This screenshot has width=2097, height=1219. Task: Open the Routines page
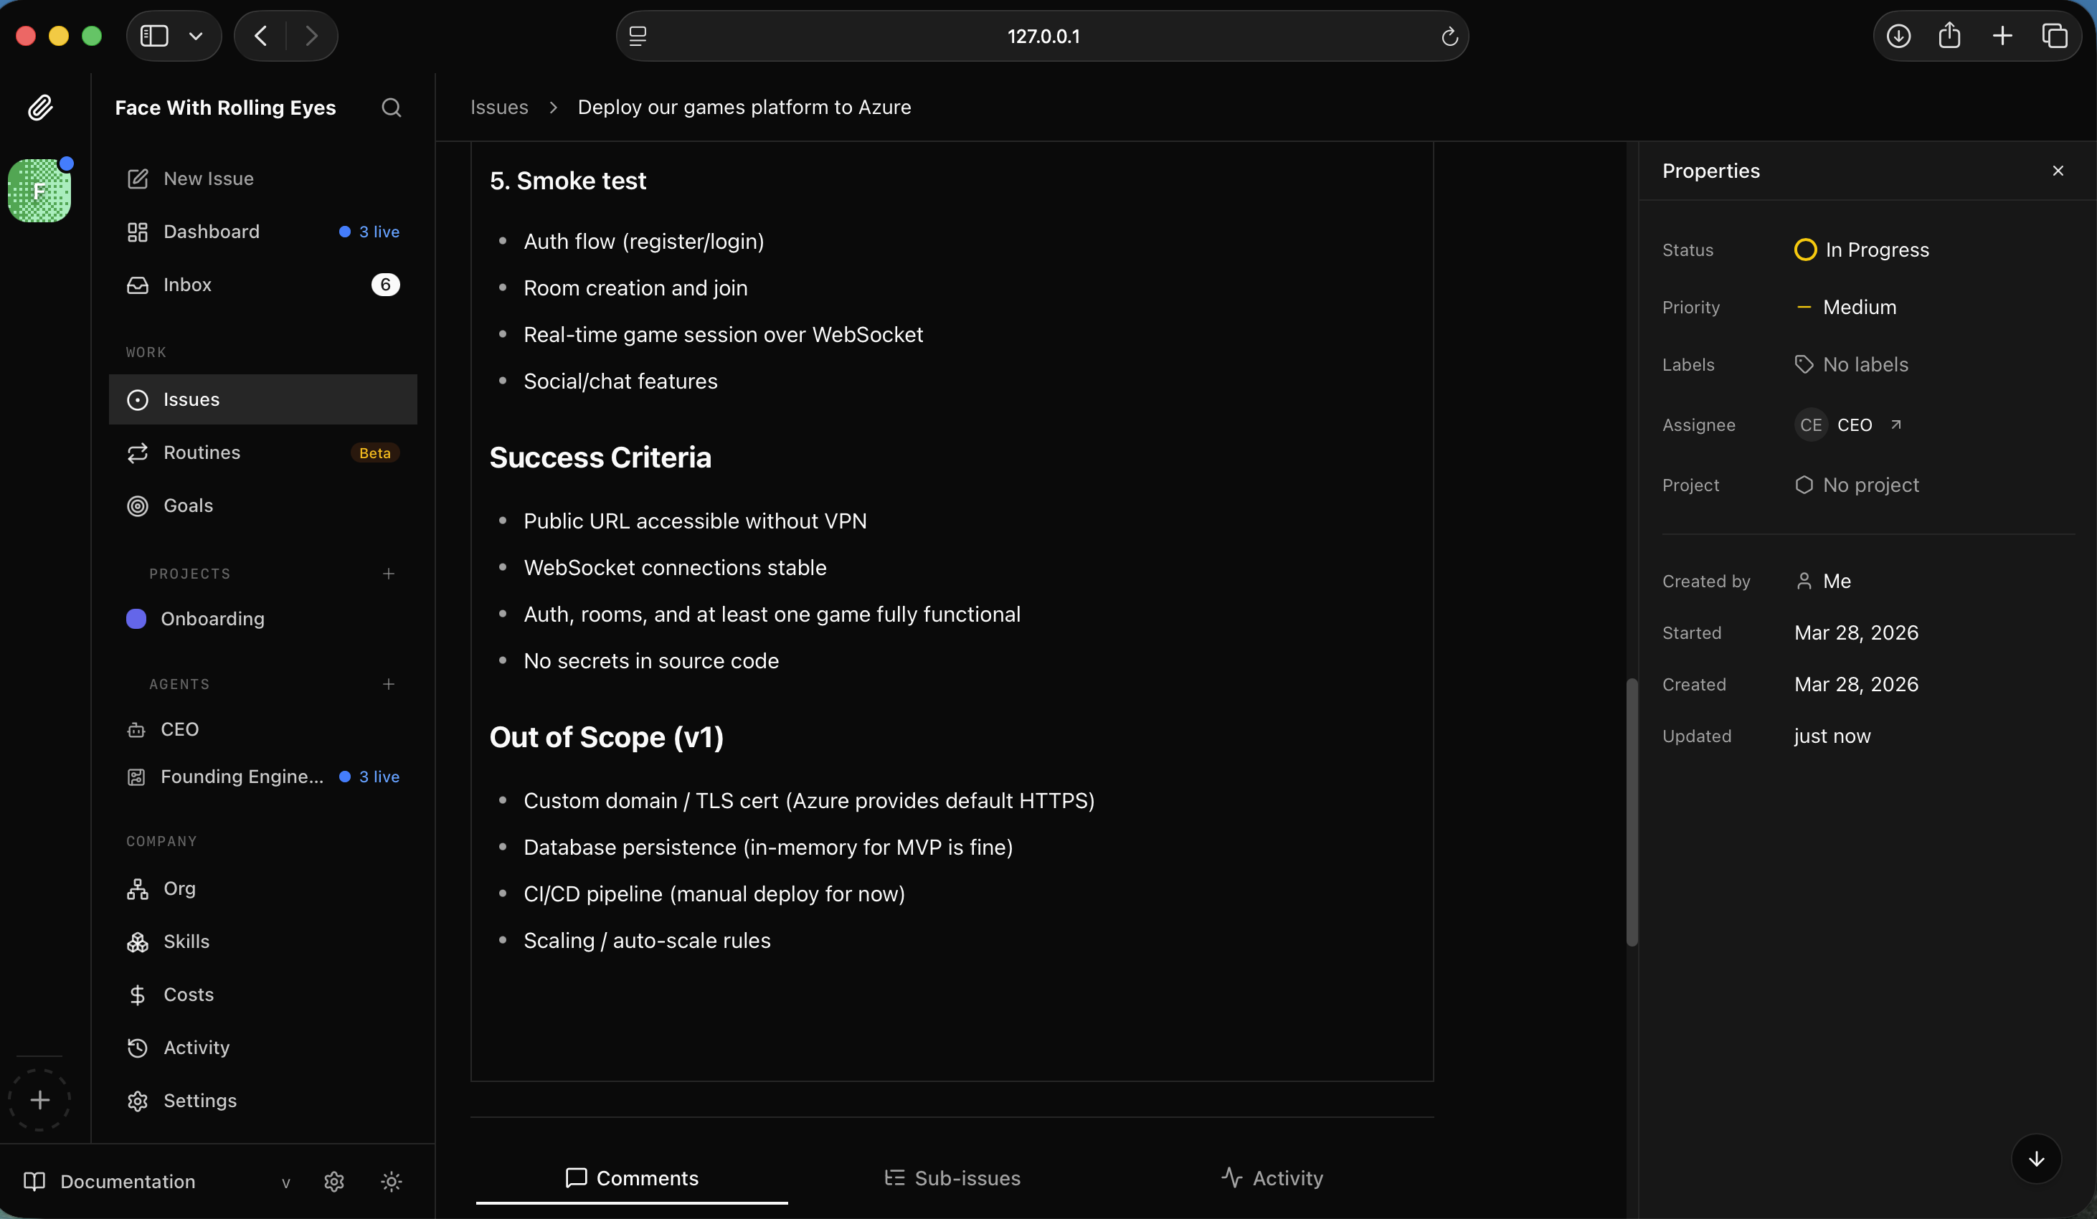(202, 452)
